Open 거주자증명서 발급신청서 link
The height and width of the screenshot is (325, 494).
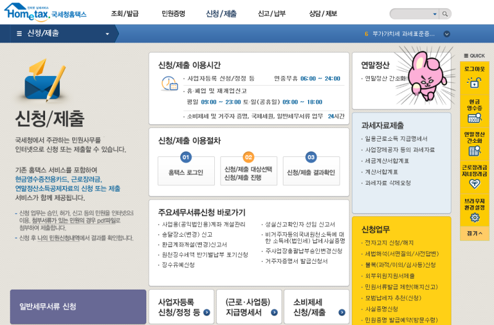[x=296, y=261]
